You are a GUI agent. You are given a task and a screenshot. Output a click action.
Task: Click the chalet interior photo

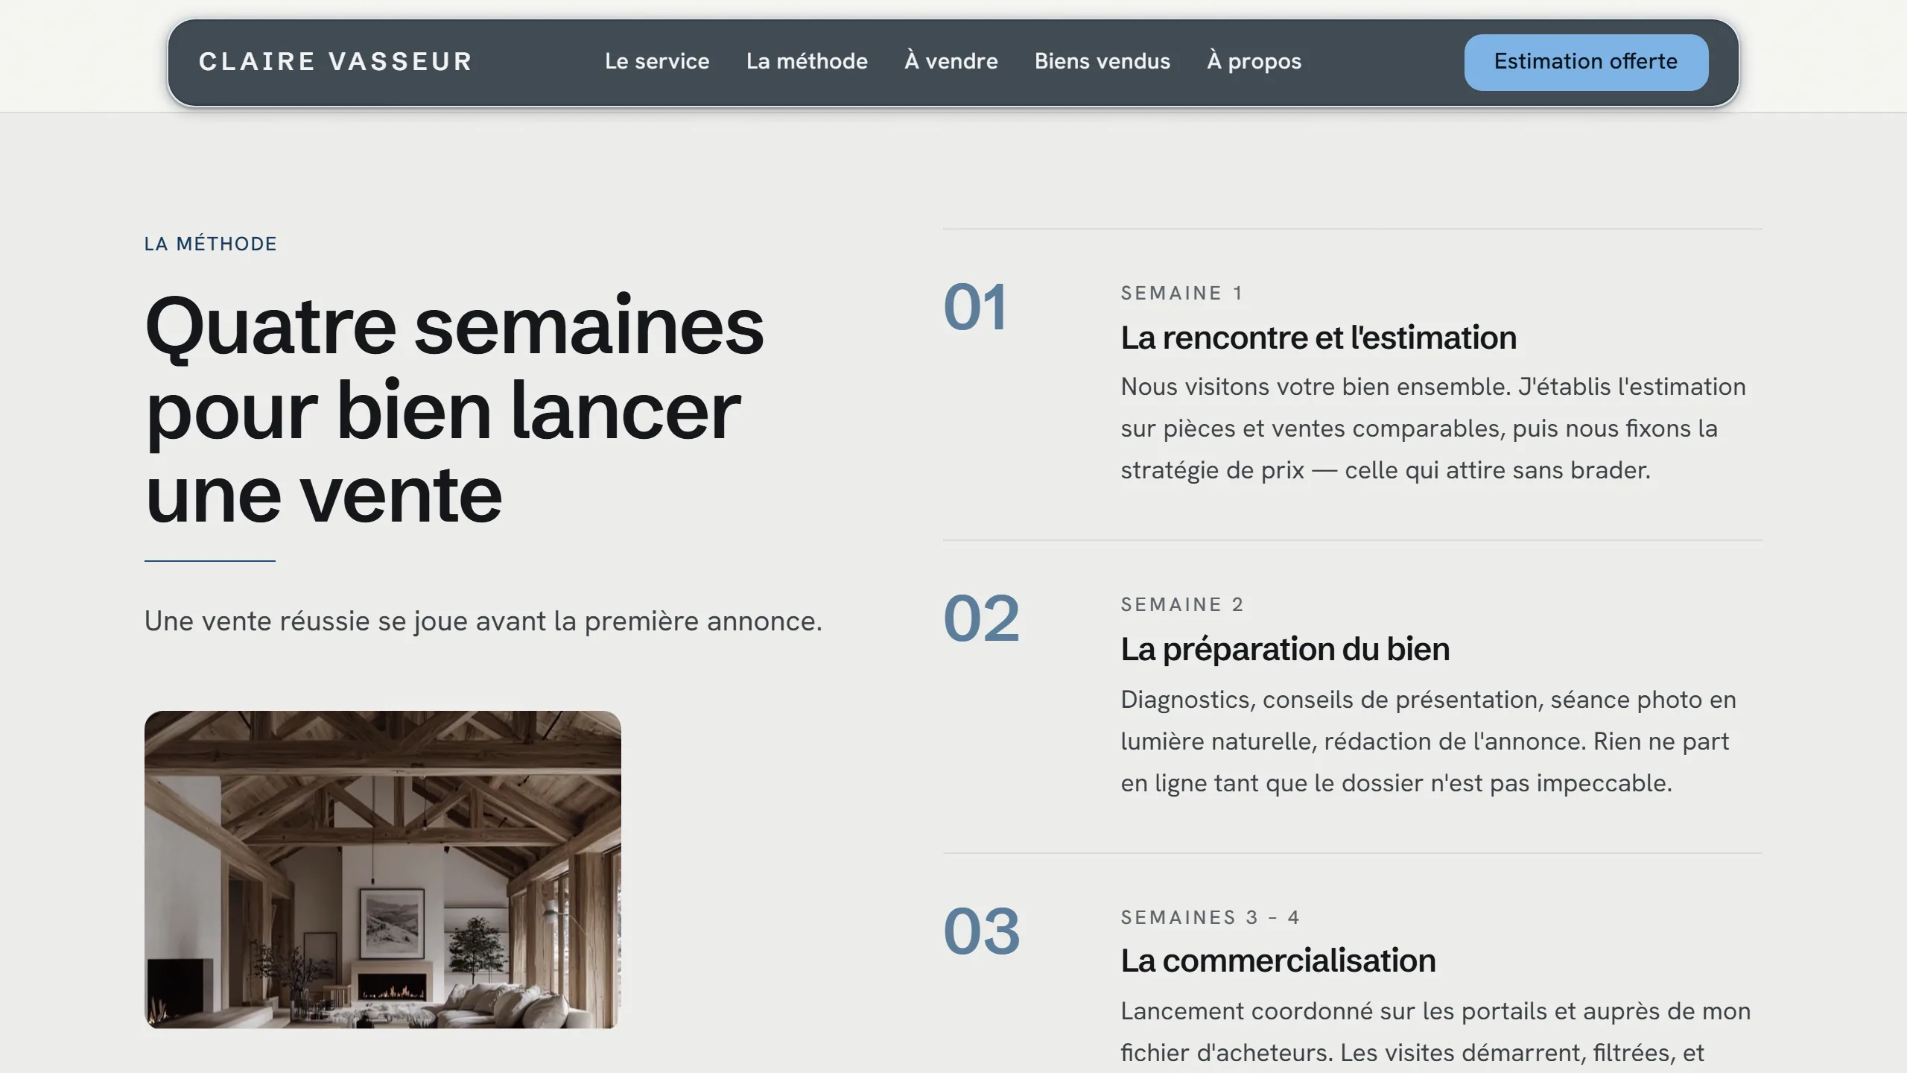click(x=383, y=870)
